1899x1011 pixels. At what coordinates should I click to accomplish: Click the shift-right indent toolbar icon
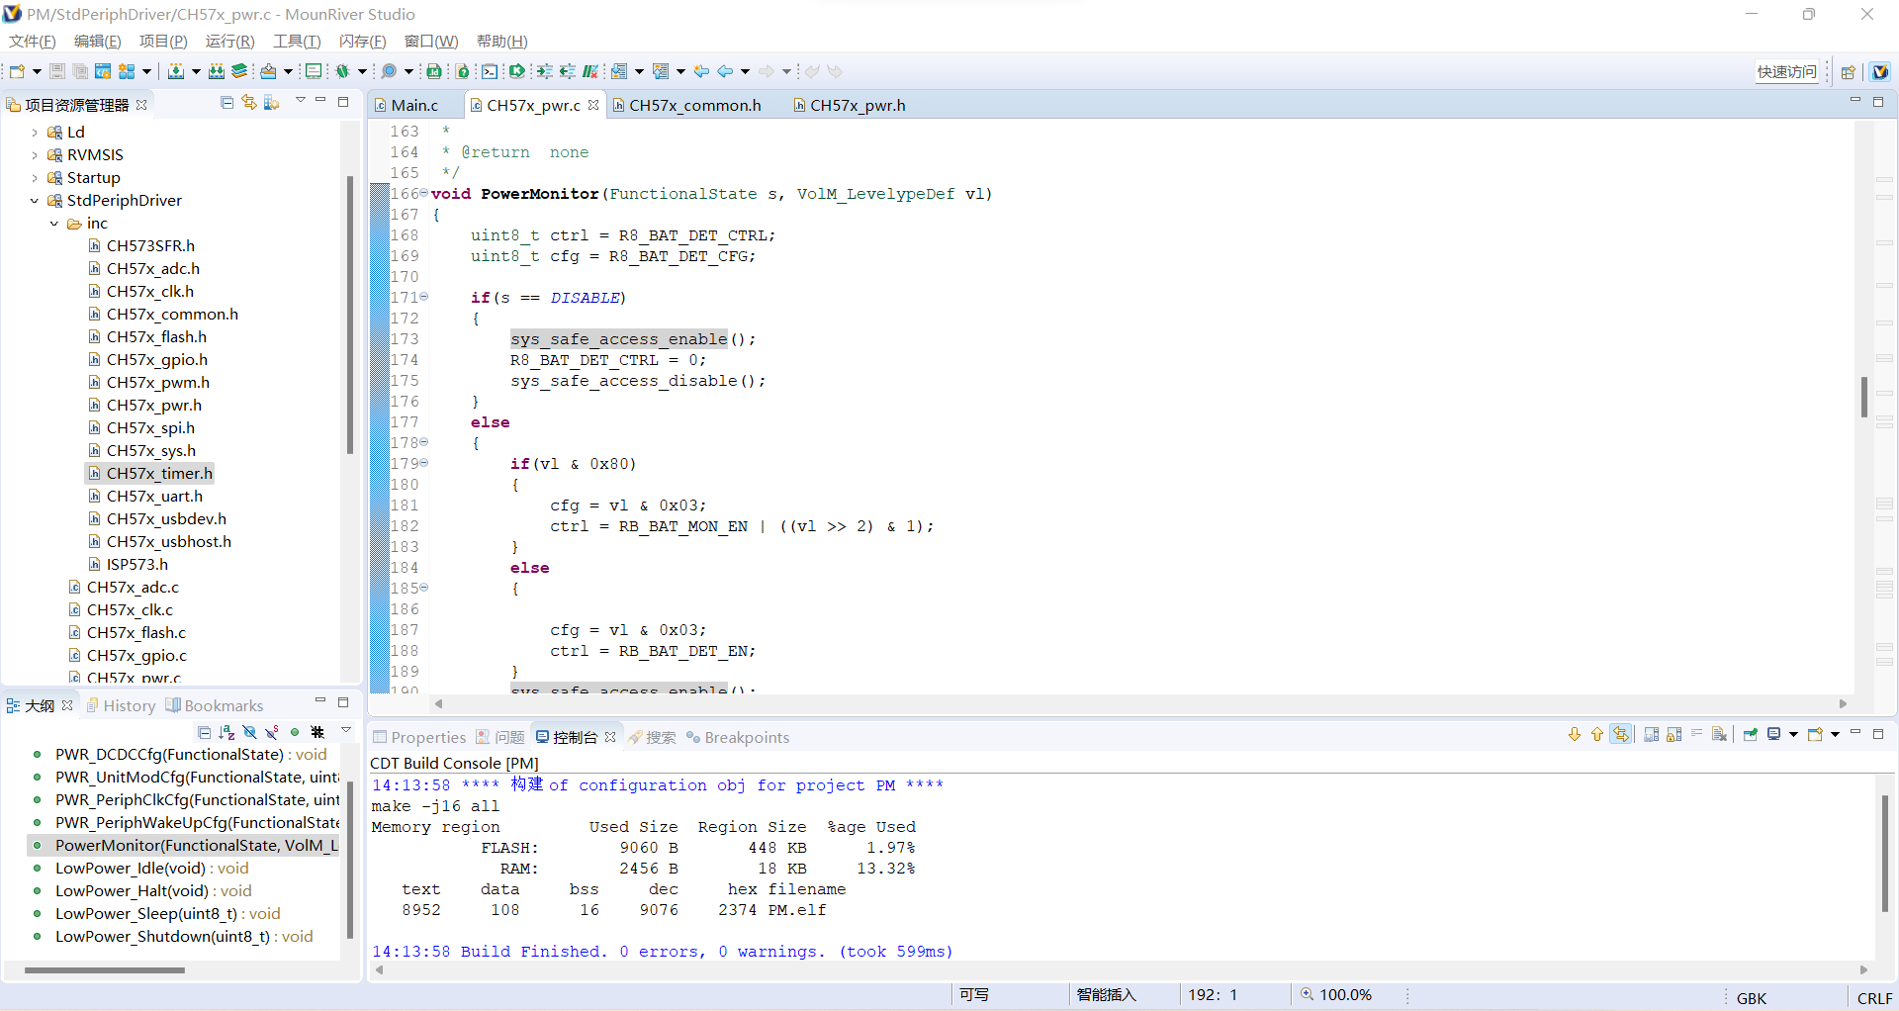click(x=544, y=71)
